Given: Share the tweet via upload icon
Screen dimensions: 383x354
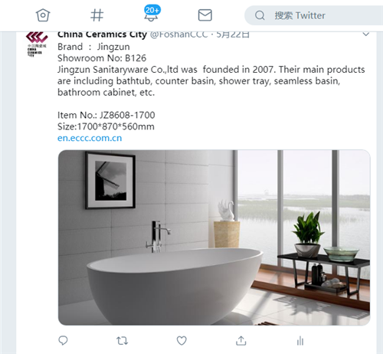Looking at the screenshot, I should coord(241,340).
